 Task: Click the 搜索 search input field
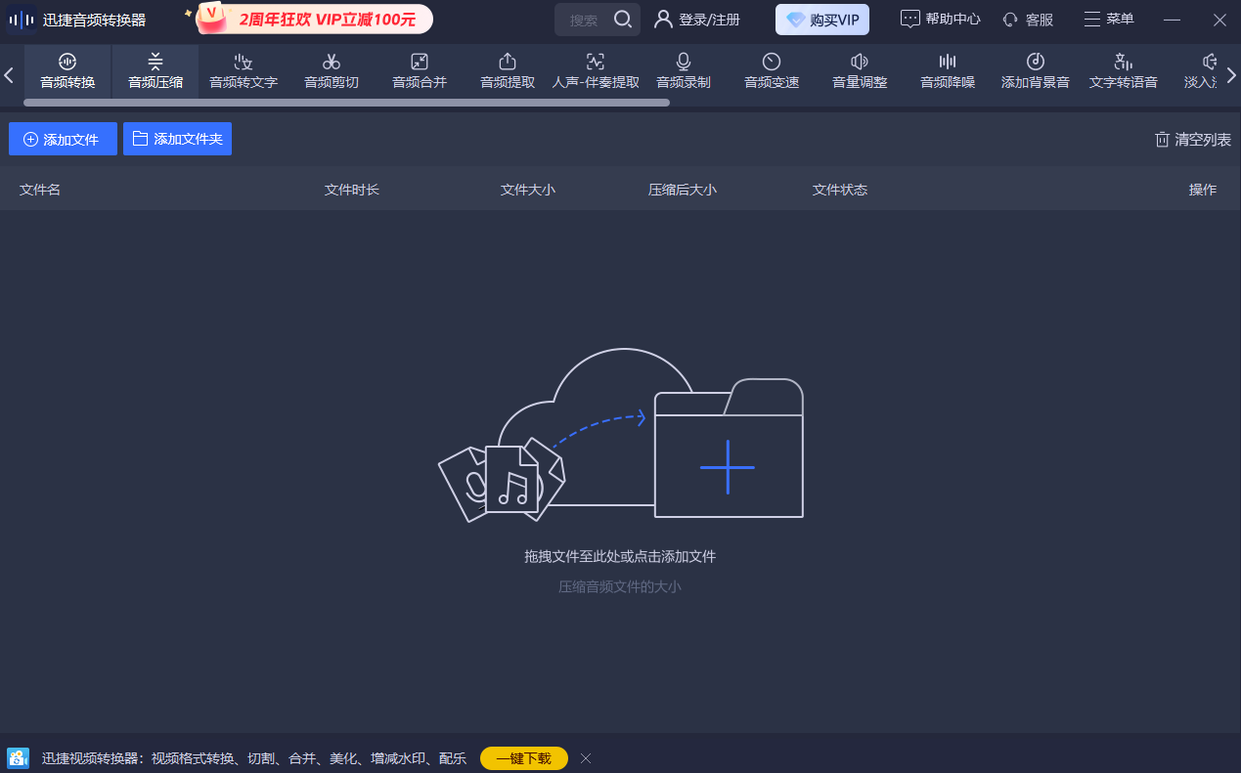[587, 19]
